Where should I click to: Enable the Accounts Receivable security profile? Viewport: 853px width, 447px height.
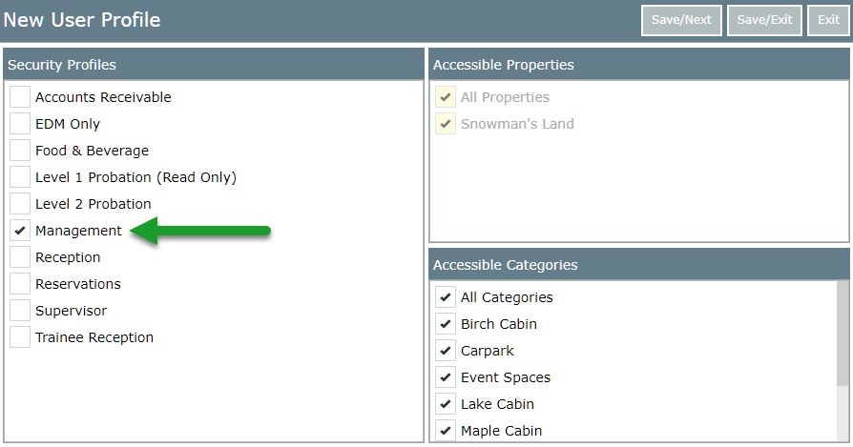tap(20, 97)
